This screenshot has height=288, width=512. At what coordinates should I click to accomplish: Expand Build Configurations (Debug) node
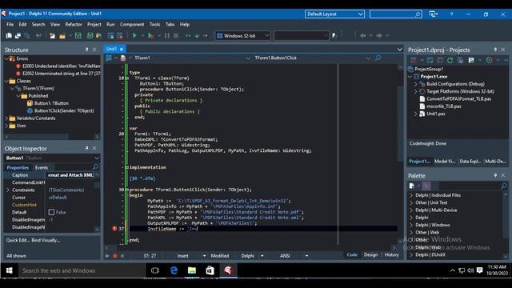[416, 84]
